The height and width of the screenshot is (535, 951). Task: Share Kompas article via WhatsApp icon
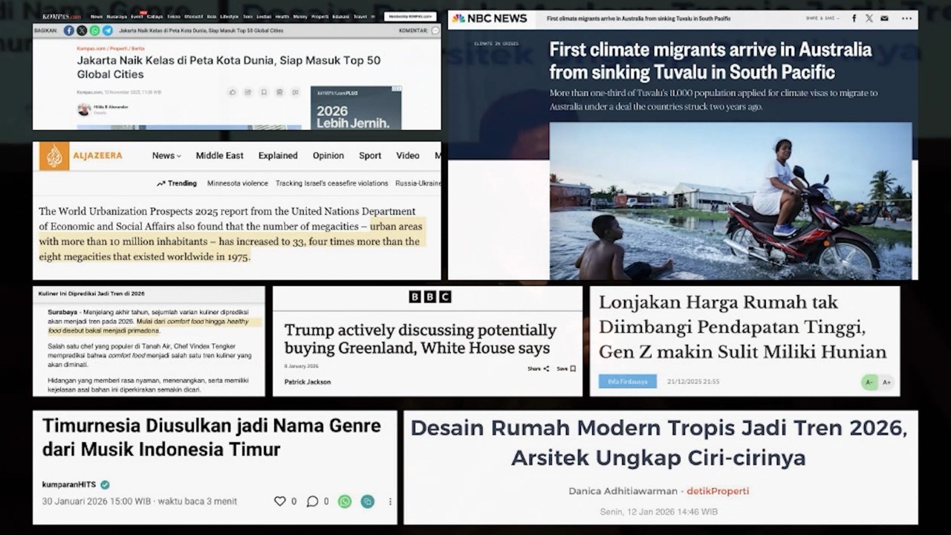tap(94, 30)
